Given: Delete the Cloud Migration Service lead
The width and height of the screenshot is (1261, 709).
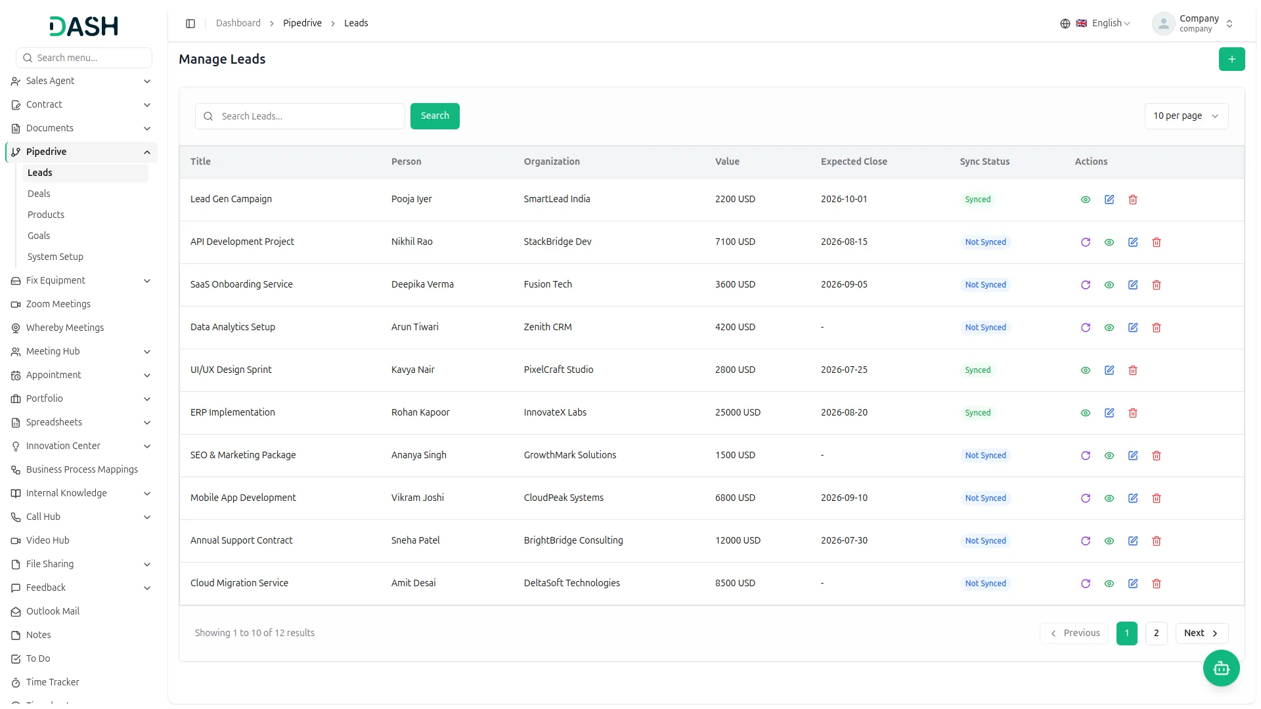Looking at the screenshot, I should pyautogui.click(x=1157, y=584).
